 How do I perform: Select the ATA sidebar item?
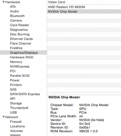(13, 7)
